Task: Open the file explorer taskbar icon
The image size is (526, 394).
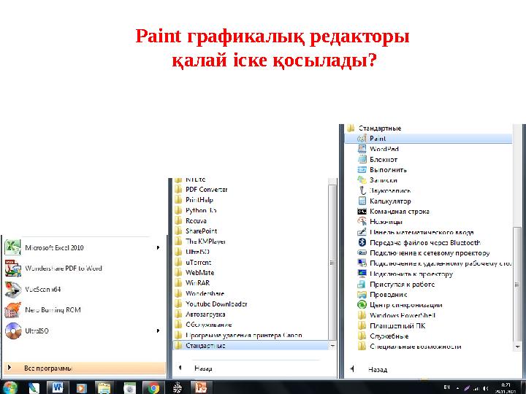Action: click(x=104, y=388)
